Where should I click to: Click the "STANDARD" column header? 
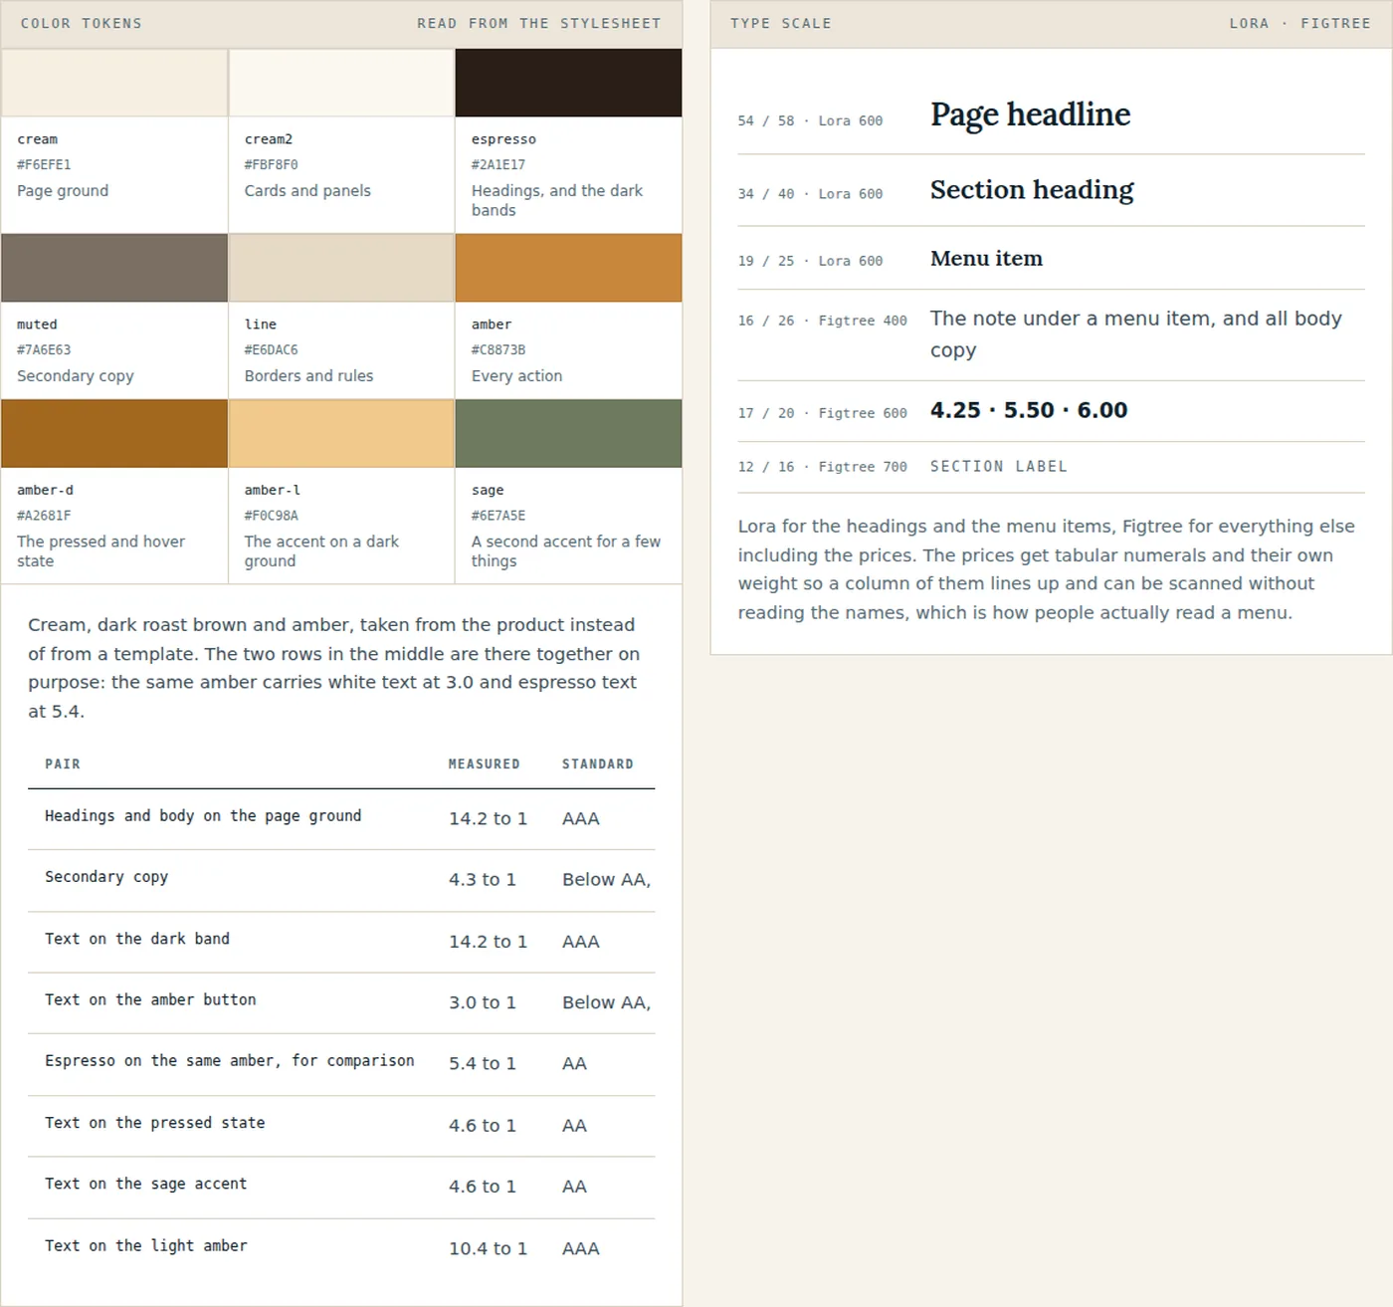click(x=598, y=764)
